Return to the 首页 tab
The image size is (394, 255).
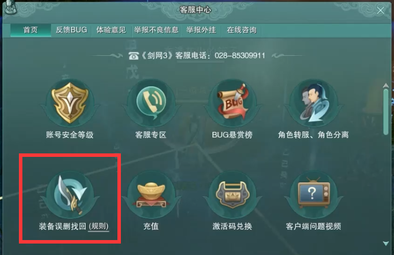coord(31,30)
